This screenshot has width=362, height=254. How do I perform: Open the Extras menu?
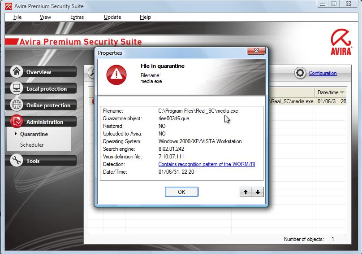click(x=77, y=17)
